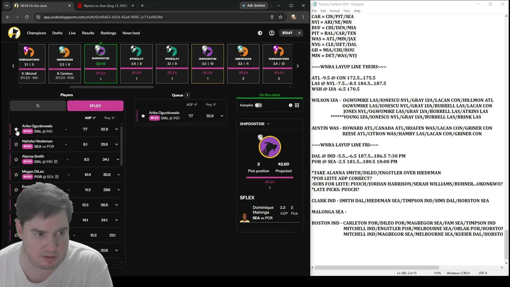Viewport: 510px width, 287px height.
Task: Open Megan DiLeo's news note icon
Action: tap(57, 177)
